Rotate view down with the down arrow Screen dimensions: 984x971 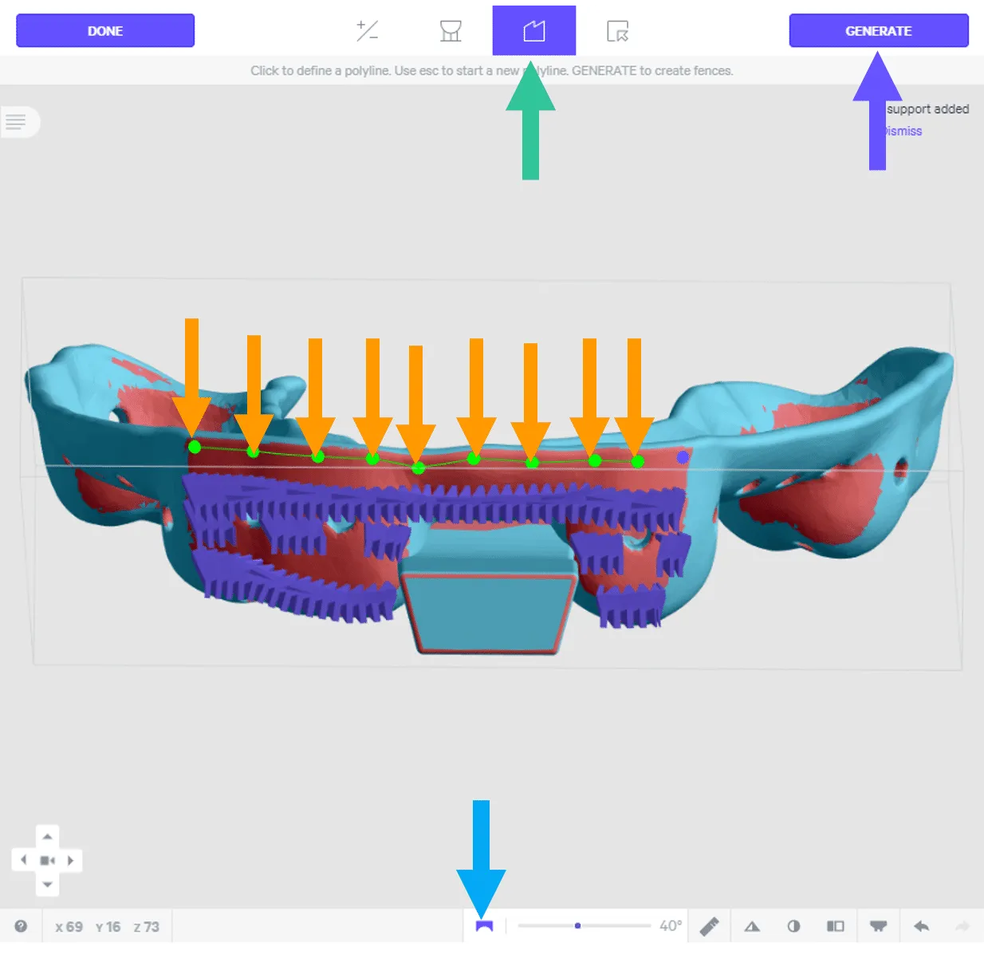click(x=47, y=884)
